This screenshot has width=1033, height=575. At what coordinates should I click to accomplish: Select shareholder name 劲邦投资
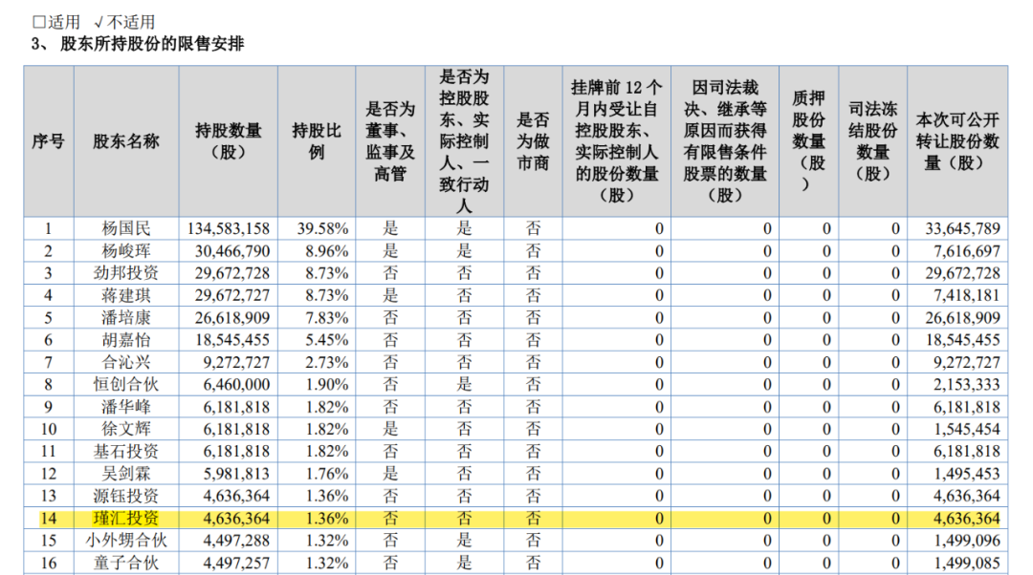click(x=126, y=274)
